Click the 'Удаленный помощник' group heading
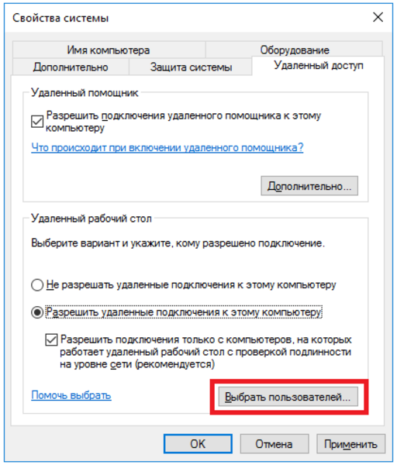The image size is (397, 465). coord(85,92)
